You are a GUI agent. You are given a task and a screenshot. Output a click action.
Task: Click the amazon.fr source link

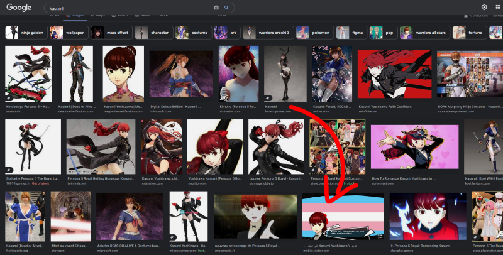tap(13, 111)
